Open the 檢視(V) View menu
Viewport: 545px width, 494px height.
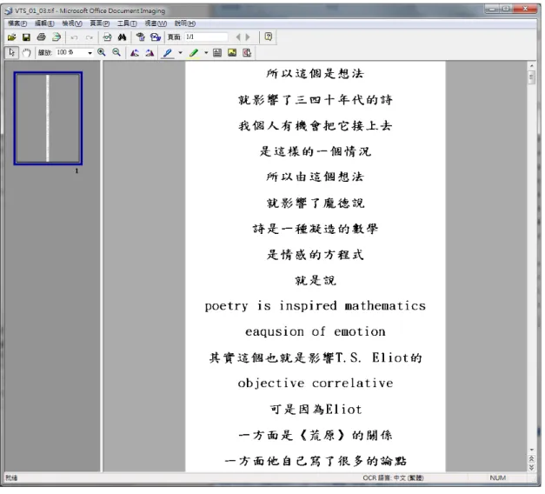pos(72,23)
